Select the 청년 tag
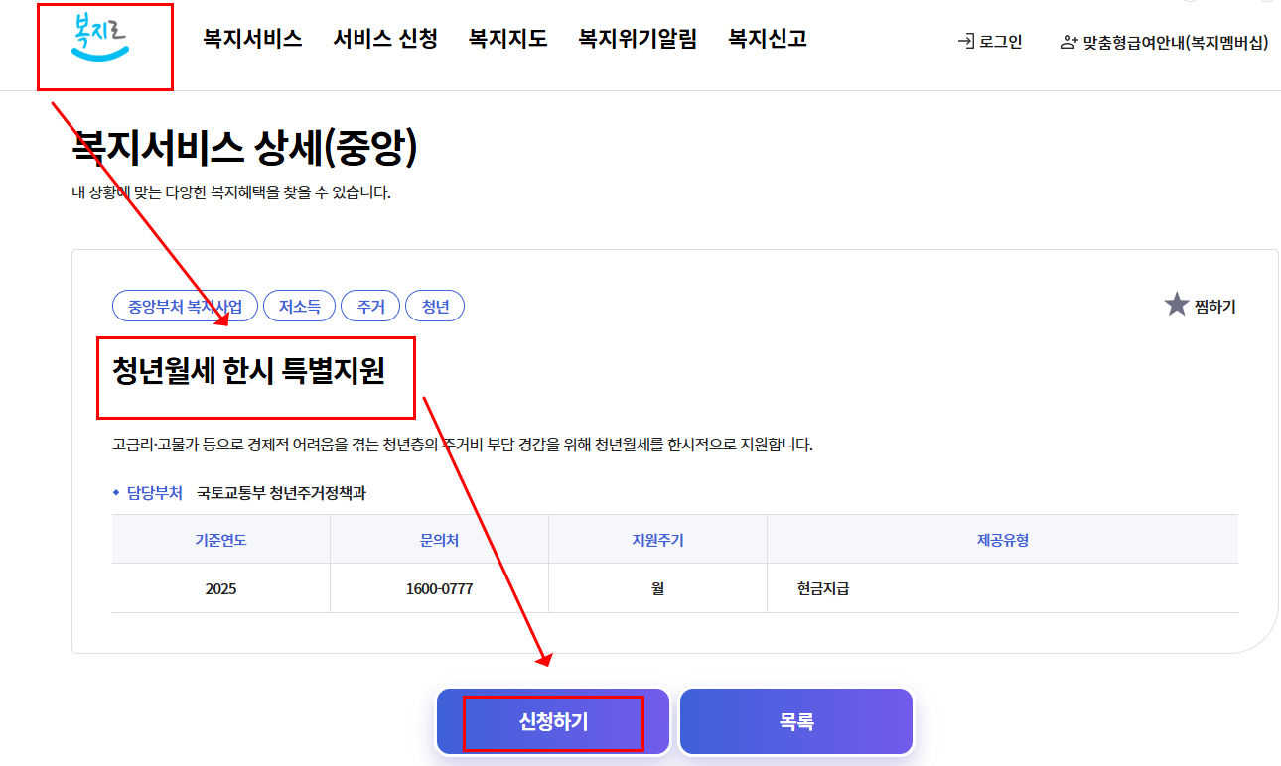Screen dimensions: 1281x766 (x=435, y=307)
